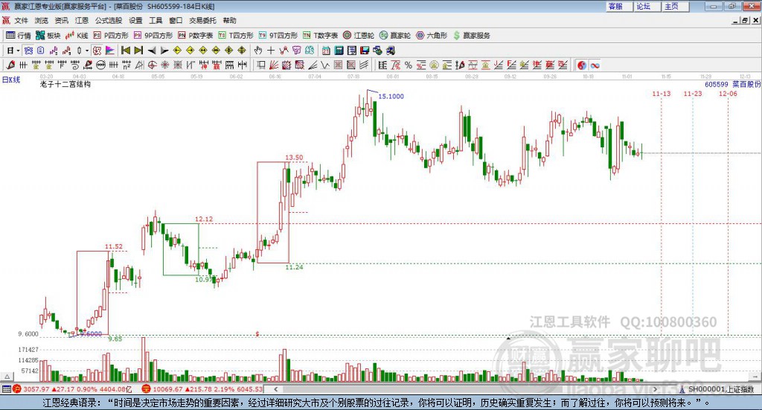Image resolution: width=762 pixels, height=410 pixels.
Task: Toggle the red-blue yin-yang icon
Action: point(582,65)
